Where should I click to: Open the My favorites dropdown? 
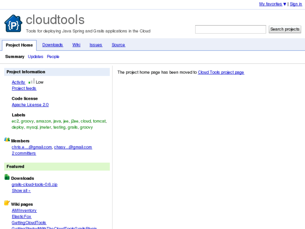coord(273,4)
